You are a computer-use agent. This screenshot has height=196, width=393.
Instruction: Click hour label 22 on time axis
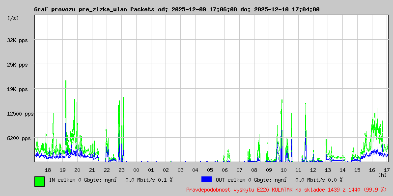tap(107, 170)
